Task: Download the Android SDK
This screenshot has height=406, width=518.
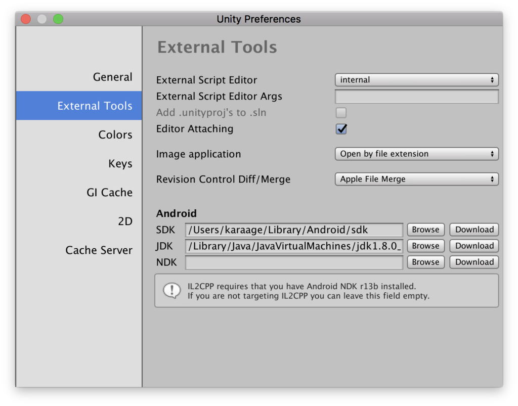Action: click(474, 230)
